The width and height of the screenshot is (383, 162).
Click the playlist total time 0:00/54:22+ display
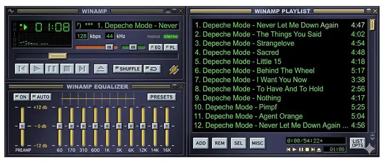tap(316, 141)
